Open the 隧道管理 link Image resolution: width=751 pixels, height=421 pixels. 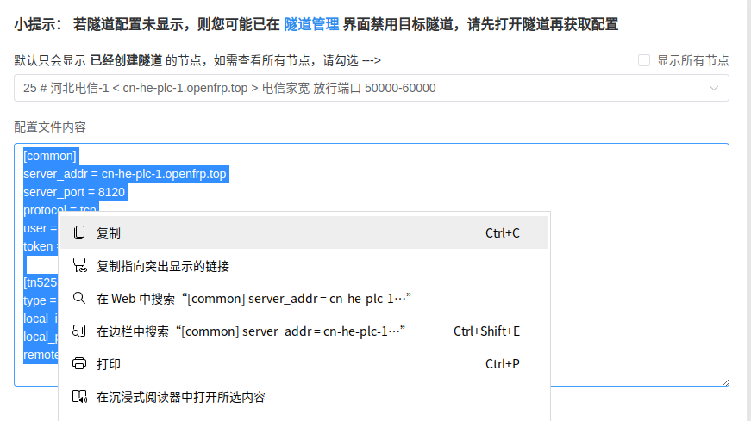tap(311, 24)
